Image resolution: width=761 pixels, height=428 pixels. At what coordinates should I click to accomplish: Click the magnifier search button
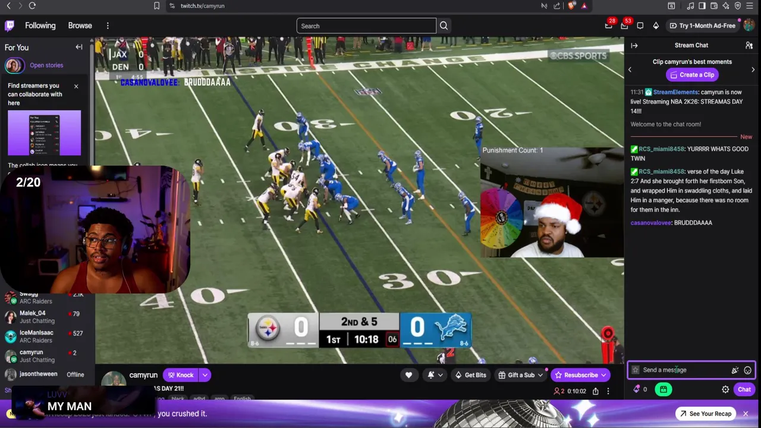tap(444, 26)
